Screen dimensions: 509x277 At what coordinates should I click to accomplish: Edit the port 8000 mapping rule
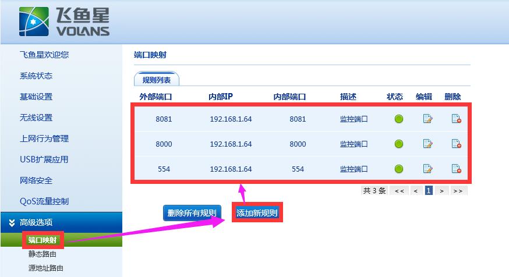428,144
